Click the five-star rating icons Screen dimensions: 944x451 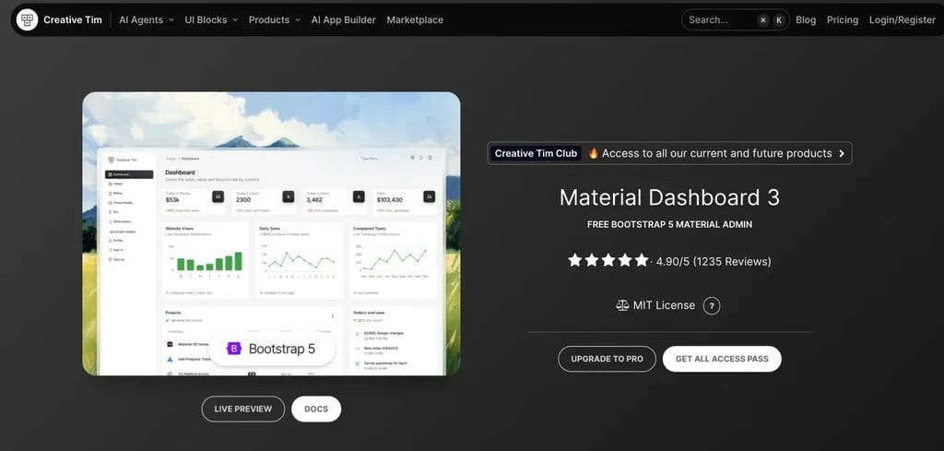click(608, 261)
